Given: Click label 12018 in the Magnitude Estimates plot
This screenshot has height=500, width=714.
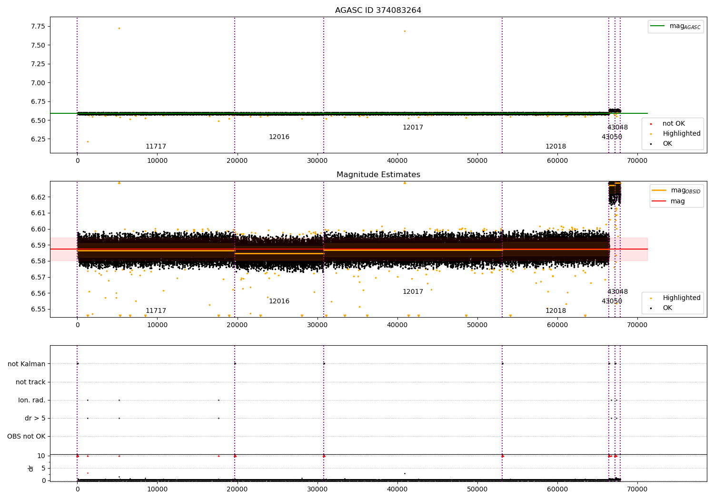Looking at the screenshot, I should click(555, 311).
